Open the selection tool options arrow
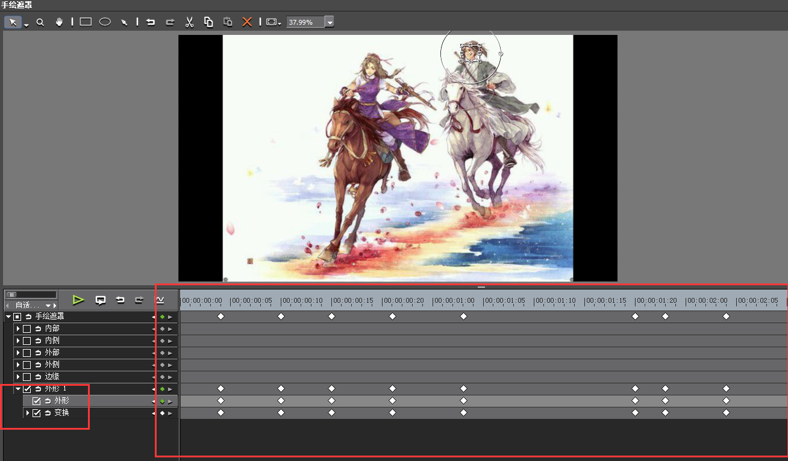 pos(27,24)
